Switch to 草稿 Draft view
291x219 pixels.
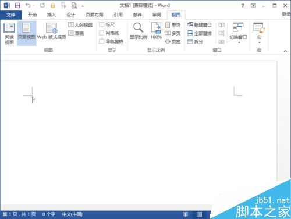[76, 33]
